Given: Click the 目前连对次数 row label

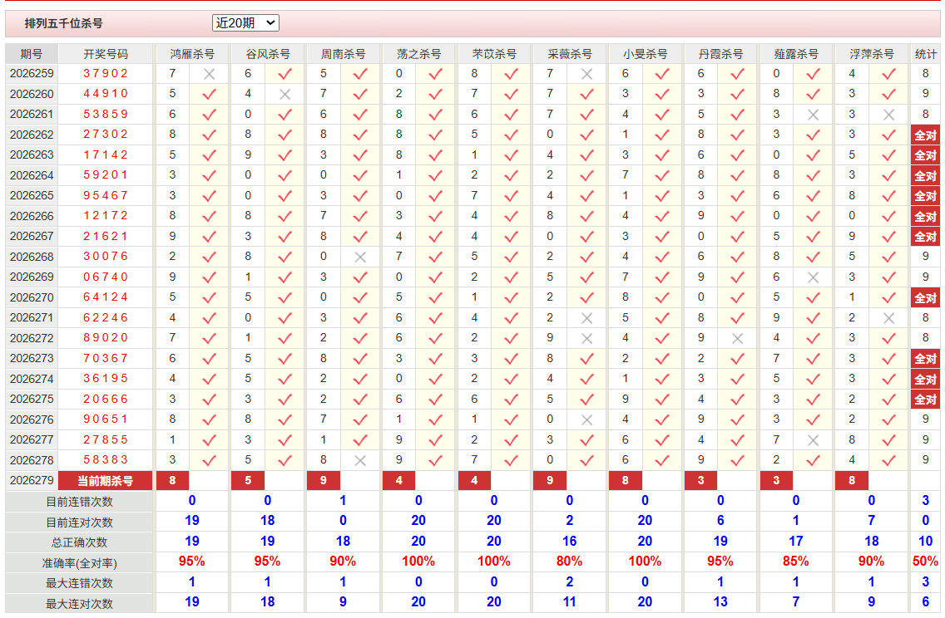Looking at the screenshot, I should (x=79, y=522).
